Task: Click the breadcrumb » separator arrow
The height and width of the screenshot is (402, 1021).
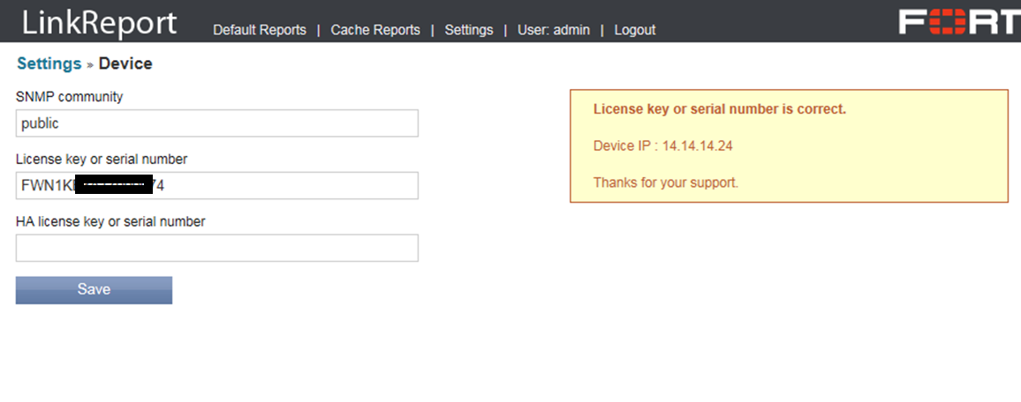Action: [90, 64]
